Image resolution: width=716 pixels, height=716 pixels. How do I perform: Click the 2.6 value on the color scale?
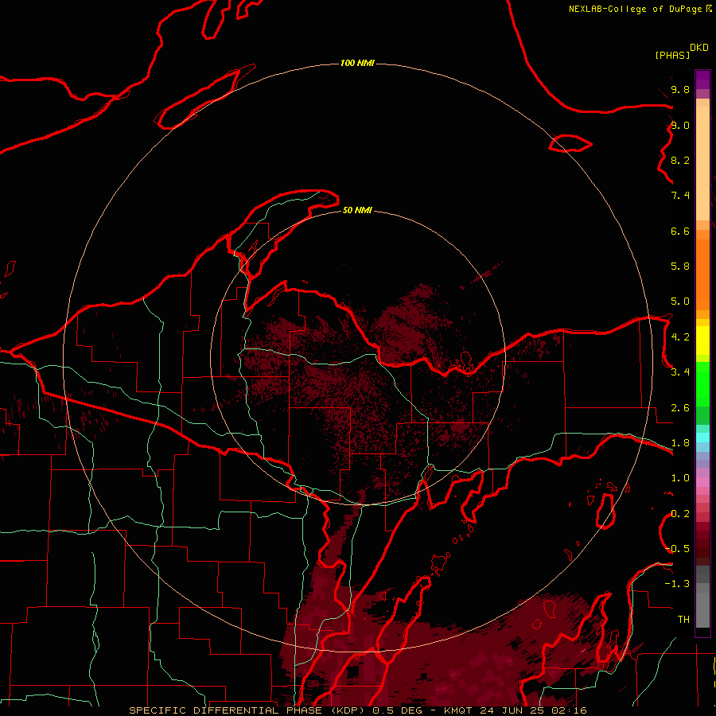pos(680,408)
